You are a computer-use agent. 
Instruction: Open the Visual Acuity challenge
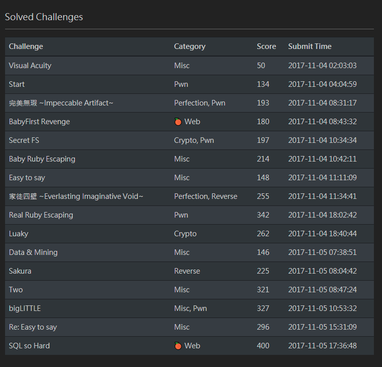(x=30, y=66)
